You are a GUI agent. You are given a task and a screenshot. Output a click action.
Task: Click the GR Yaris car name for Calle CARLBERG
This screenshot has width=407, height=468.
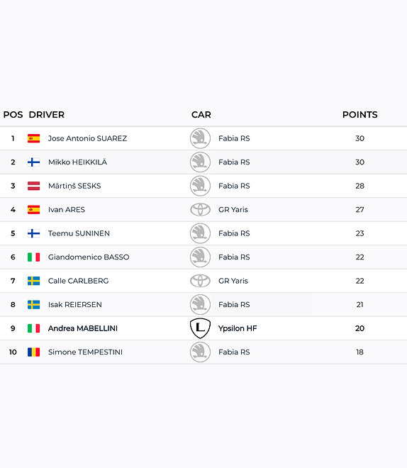[x=233, y=281]
